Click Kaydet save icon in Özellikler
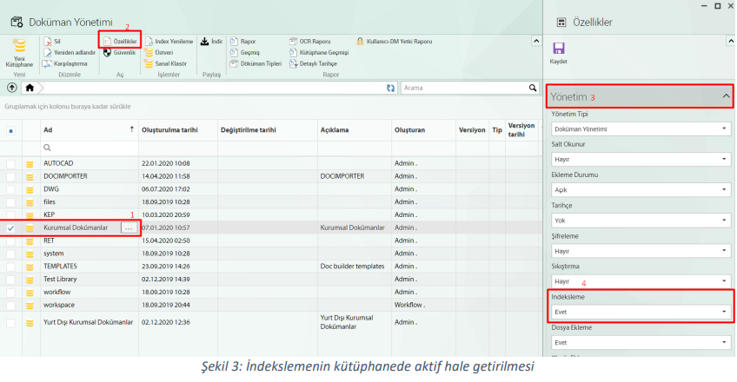 [559, 49]
